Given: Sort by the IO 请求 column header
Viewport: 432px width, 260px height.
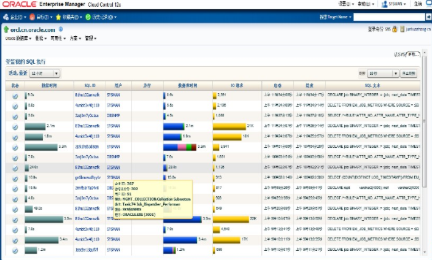Looking at the screenshot, I should click(237, 85).
